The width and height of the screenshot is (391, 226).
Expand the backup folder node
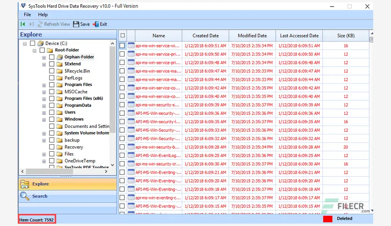click(x=44, y=141)
